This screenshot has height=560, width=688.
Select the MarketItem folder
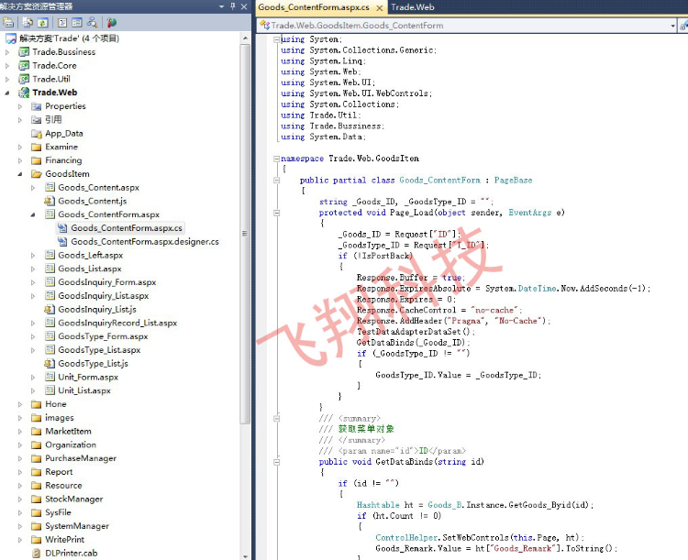click(68, 432)
